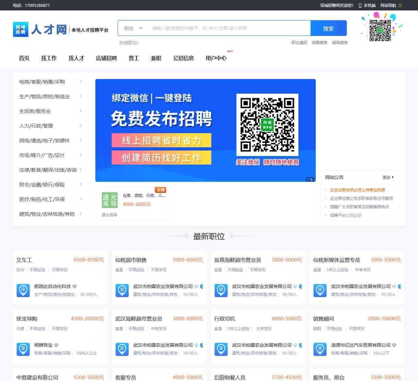Image resolution: width=418 pixels, height=381 pixels.
Task: Click 明牌珠宝 company avatar icon
Action: (23, 349)
